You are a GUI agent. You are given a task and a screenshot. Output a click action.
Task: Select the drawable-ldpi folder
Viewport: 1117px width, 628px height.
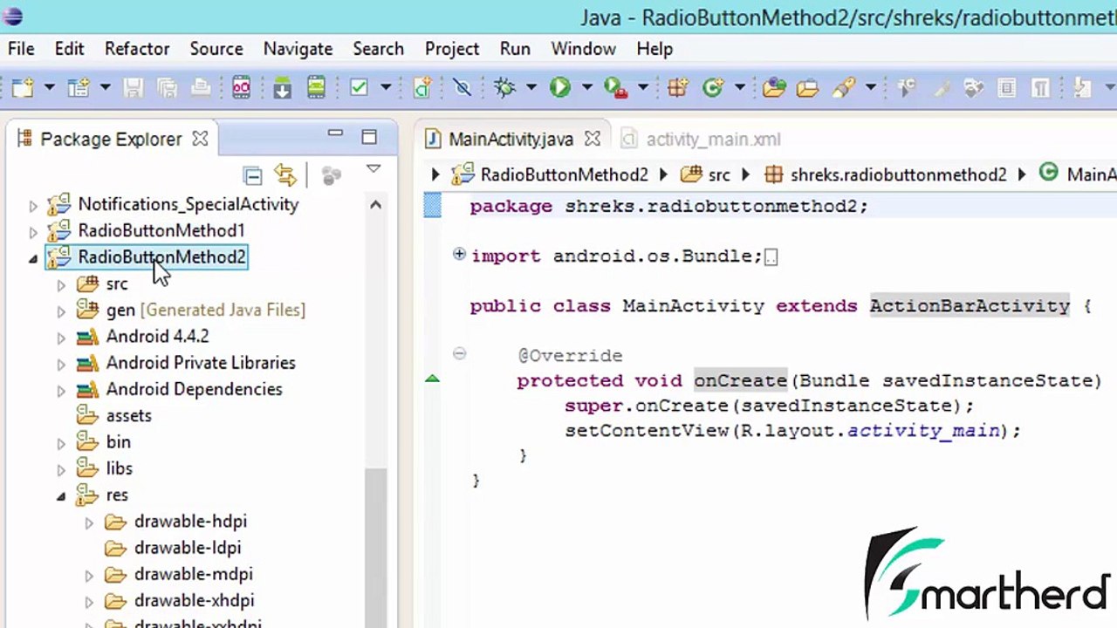[x=188, y=548]
